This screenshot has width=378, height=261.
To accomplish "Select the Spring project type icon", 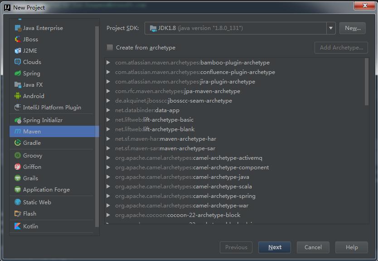I will coord(18,74).
